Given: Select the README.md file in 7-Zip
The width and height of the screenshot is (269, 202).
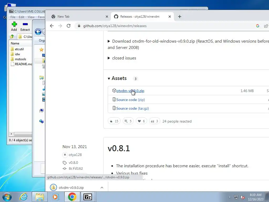Looking at the screenshot, I should 21,64.
